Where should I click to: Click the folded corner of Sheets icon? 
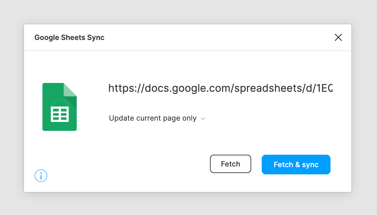pos(70,89)
